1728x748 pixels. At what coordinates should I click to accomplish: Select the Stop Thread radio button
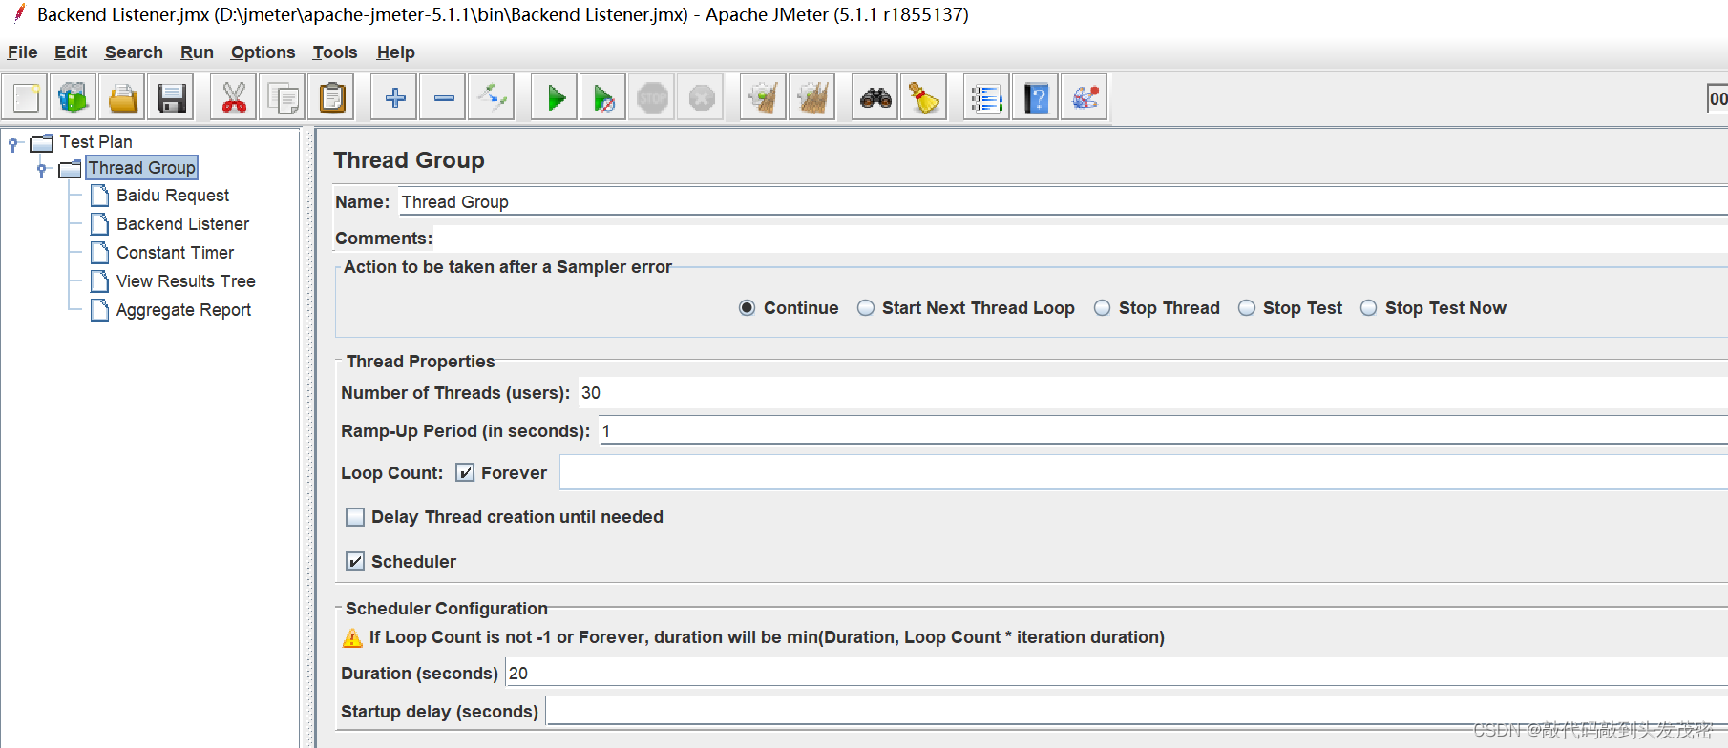[x=1103, y=308]
